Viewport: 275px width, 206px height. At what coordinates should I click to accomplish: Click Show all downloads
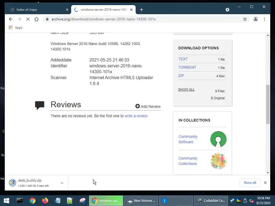[250, 183]
